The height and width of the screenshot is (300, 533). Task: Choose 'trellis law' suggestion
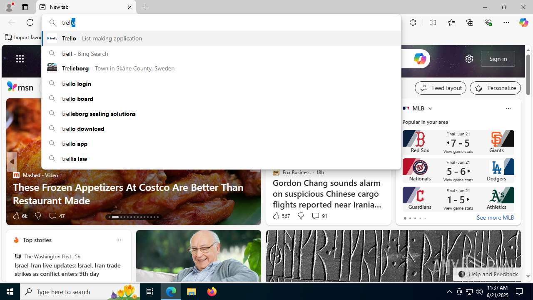click(221, 159)
